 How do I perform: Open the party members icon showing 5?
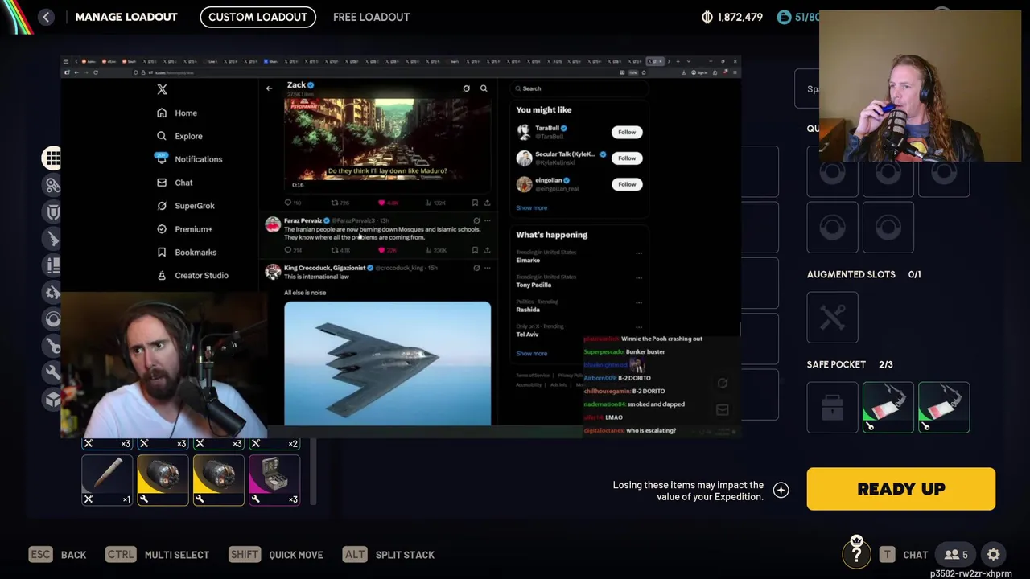tap(956, 555)
